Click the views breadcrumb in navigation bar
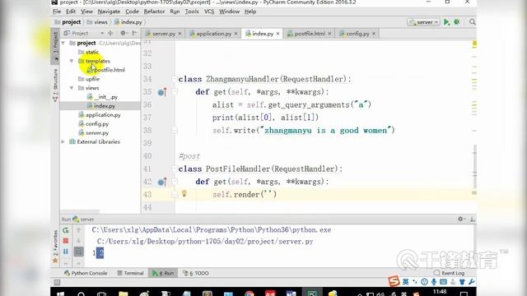Image resolution: width=527 pixels, height=296 pixels. point(97,22)
